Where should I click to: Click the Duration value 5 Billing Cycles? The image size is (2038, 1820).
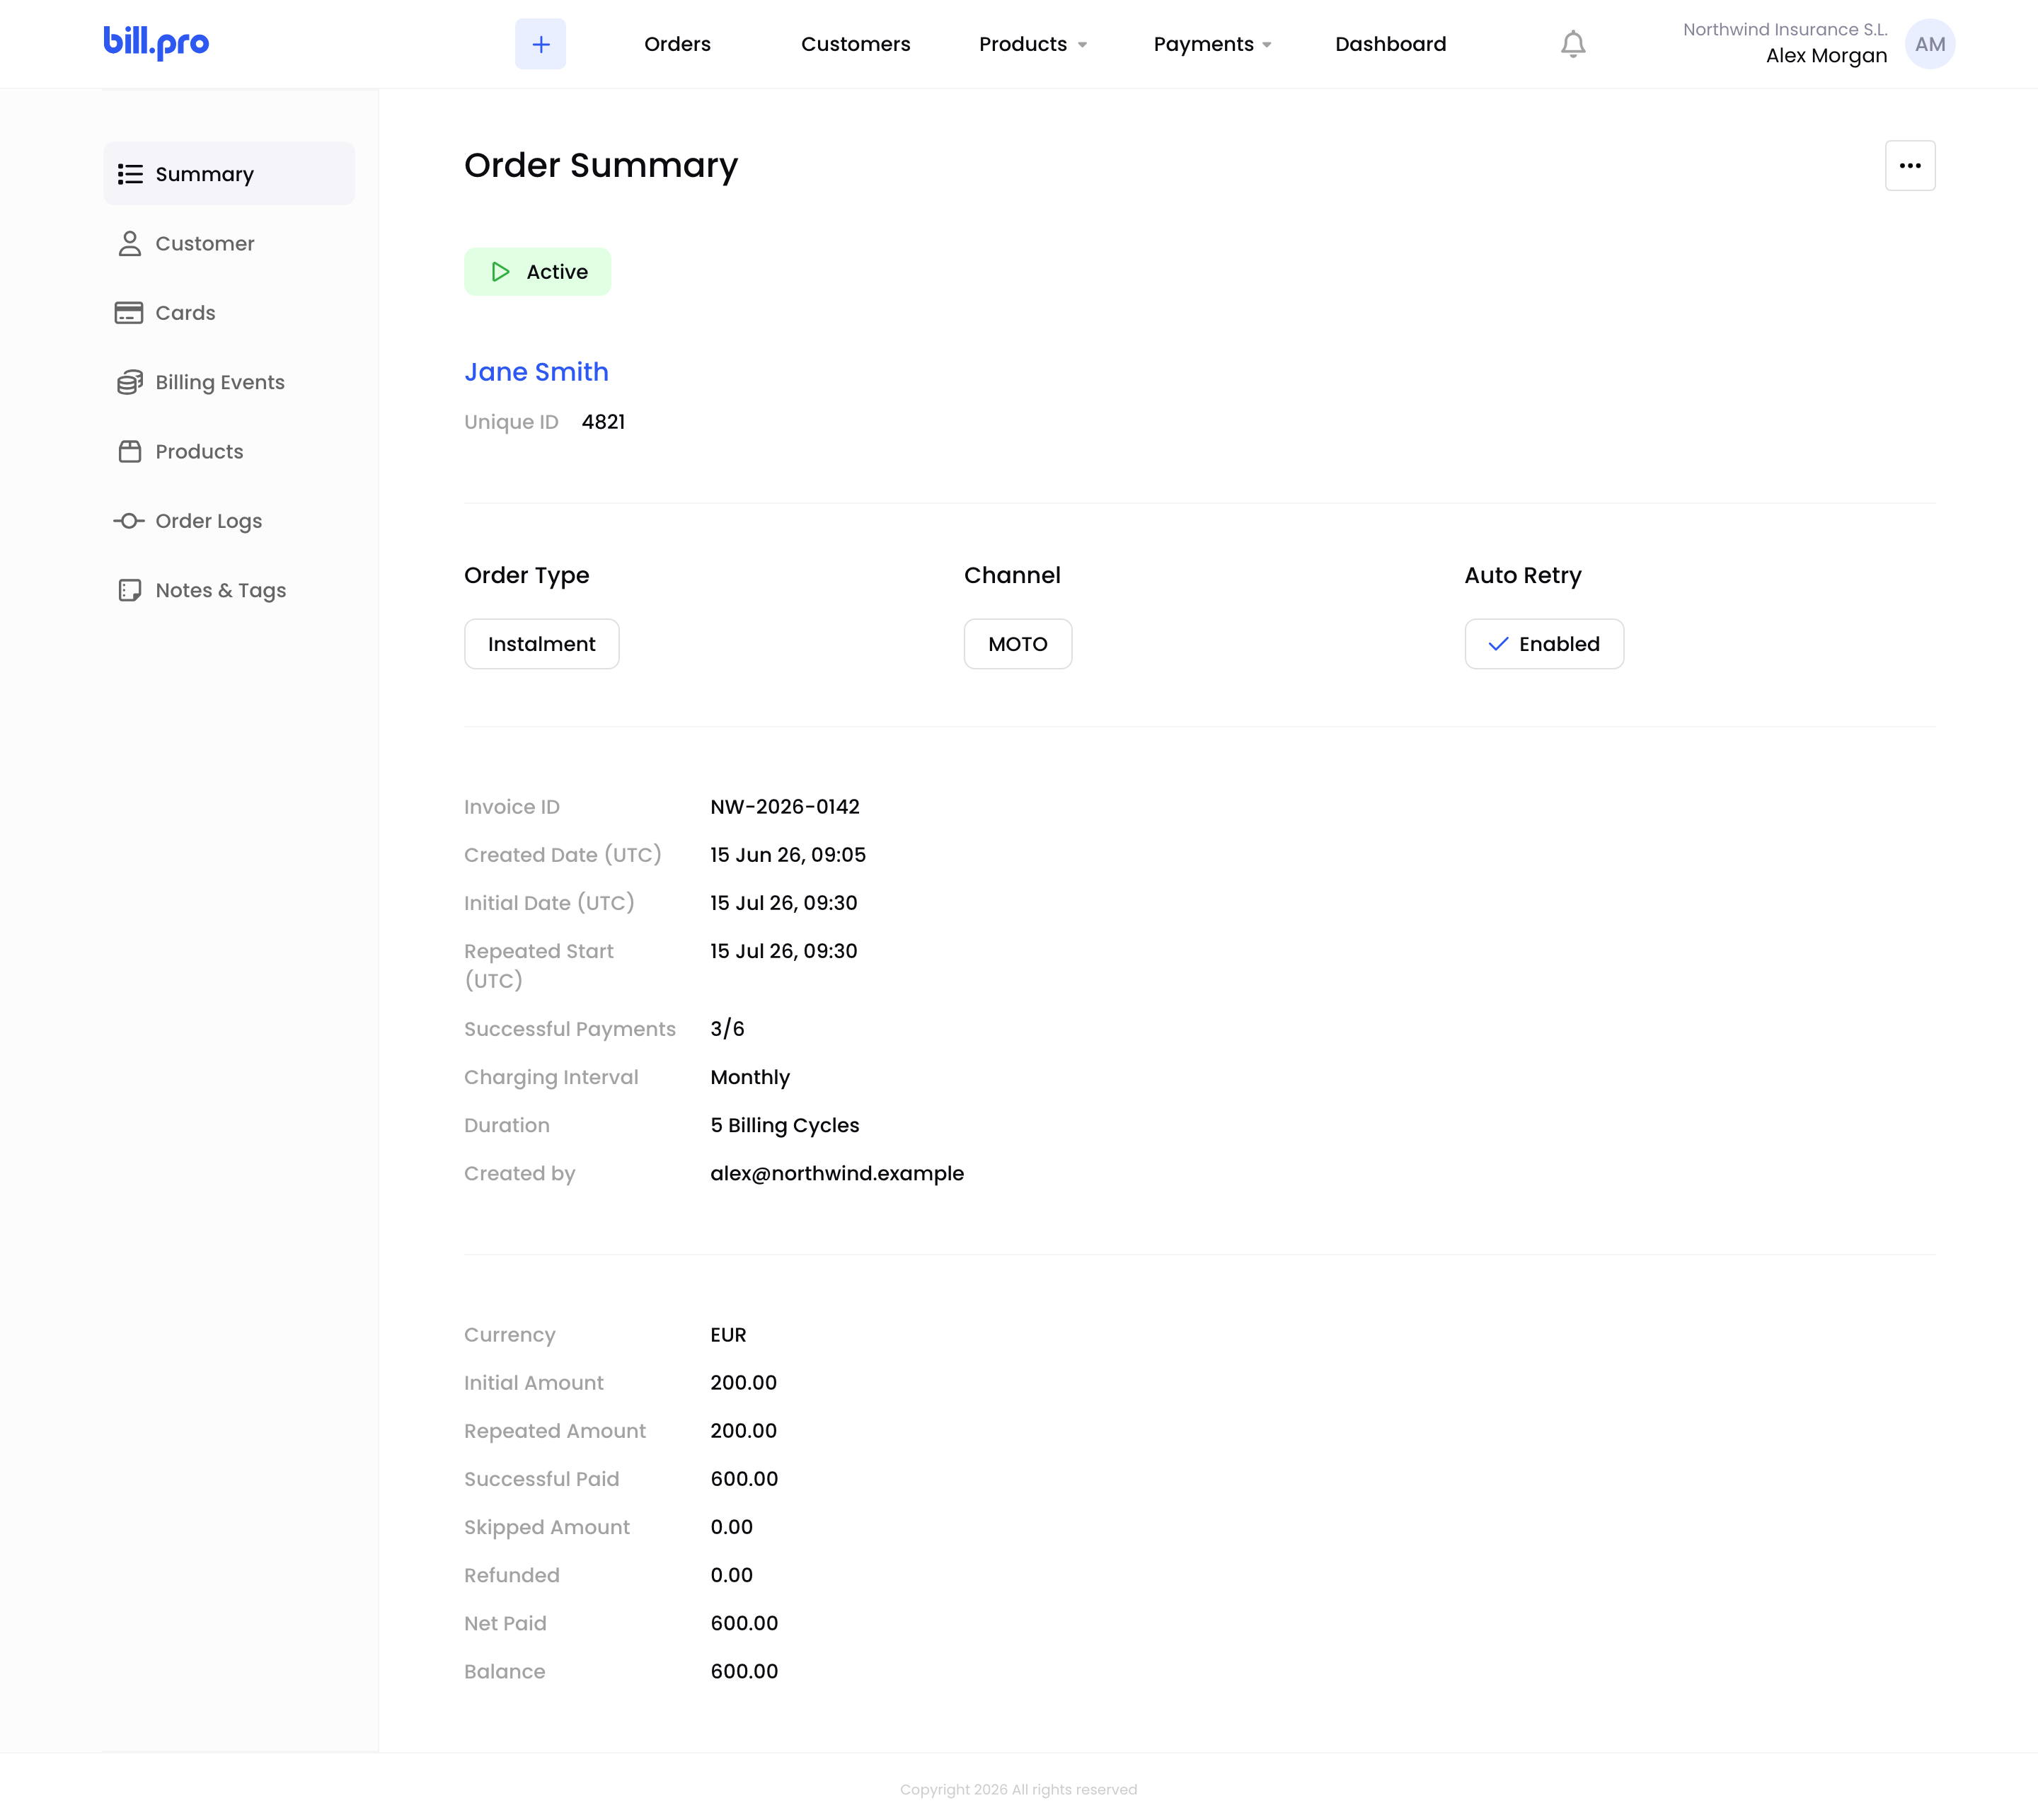(x=785, y=1126)
